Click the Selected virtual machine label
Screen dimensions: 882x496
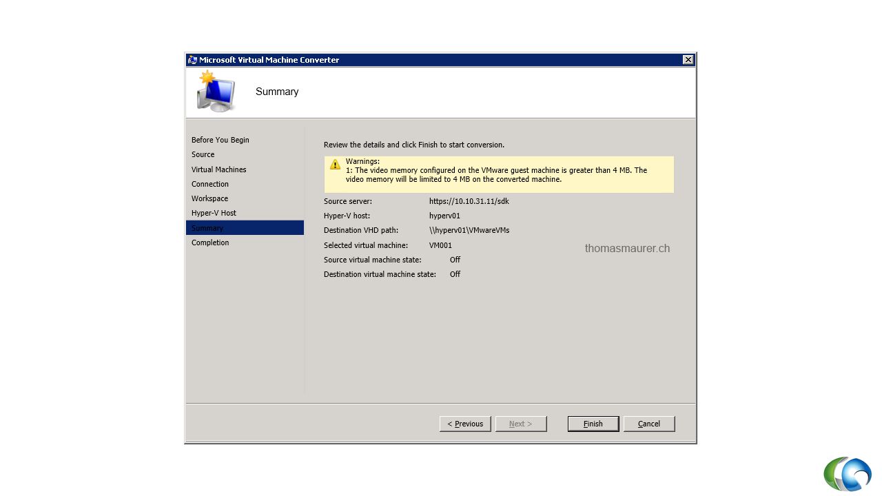pos(366,245)
